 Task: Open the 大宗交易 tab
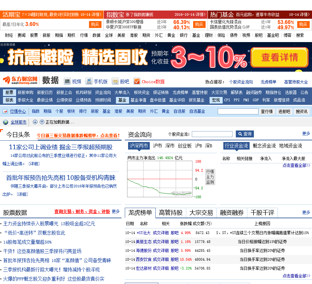pyautogui.click(x=201, y=213)
